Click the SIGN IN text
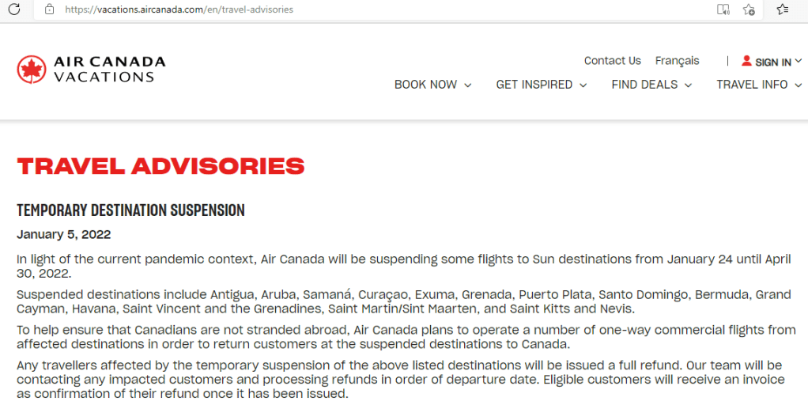This screenshot has height=405, width=808. click(x=773, y=62)
